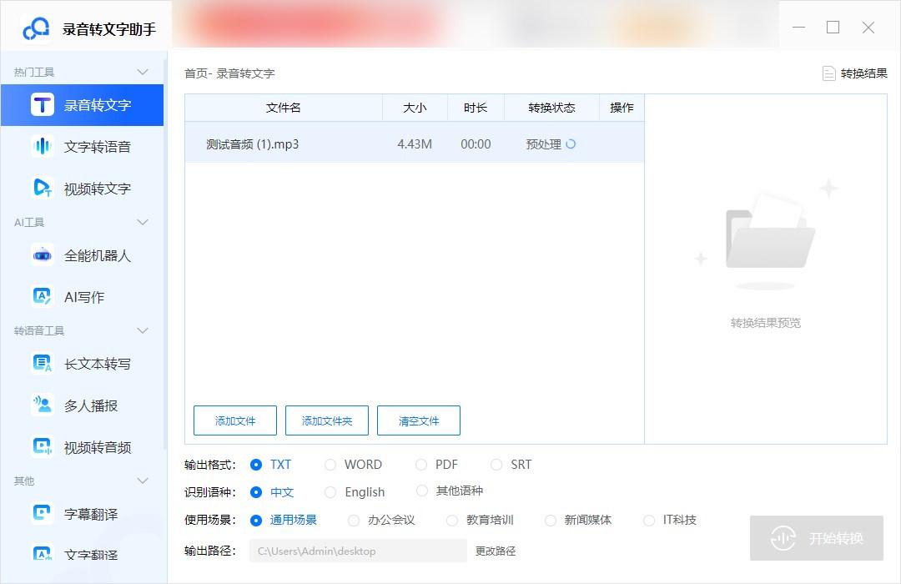The height and width of the screenshot is (584, 901).
Task: Go to 长文本转写
Action: coord(82,363)
